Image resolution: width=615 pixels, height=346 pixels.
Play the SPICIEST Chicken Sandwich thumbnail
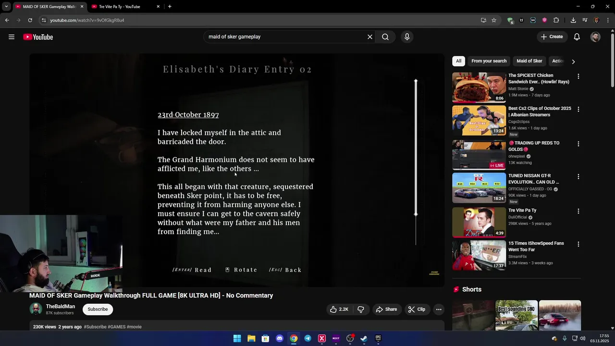479,87
